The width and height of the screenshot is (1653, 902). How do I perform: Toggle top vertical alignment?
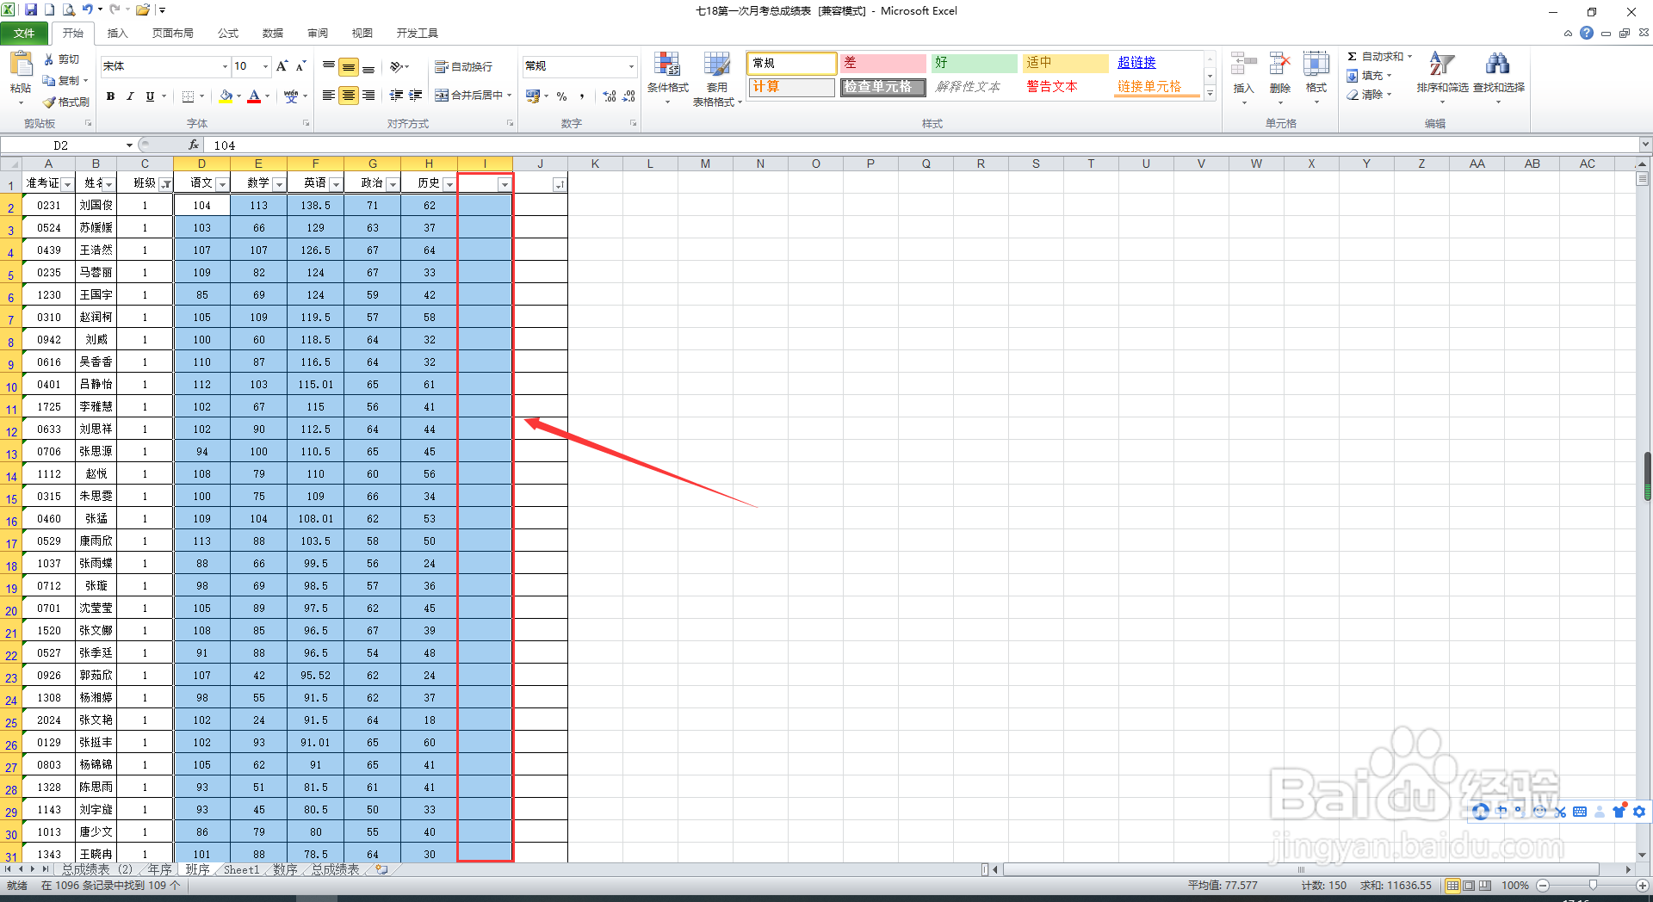[329, 66]
